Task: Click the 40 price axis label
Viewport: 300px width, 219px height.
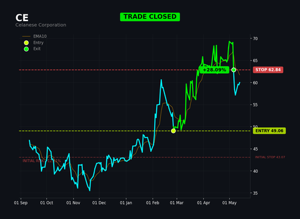Action: point(256,171)
